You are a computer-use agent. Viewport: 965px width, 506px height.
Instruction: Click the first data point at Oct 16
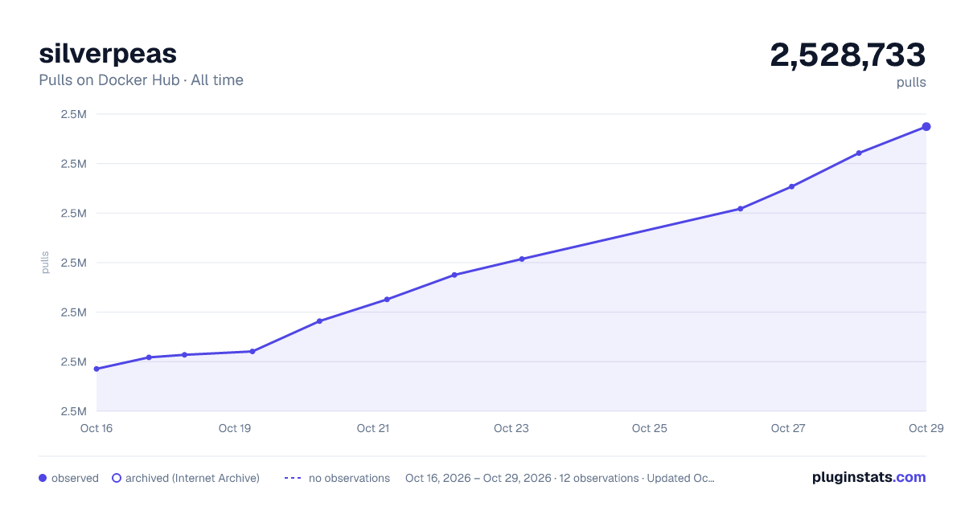tap(96, 369)
